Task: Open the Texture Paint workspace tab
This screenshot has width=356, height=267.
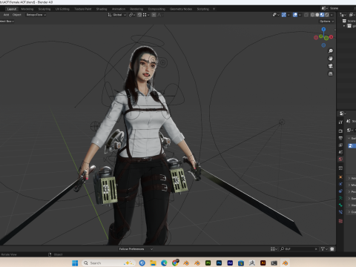Action: click(x=83, y=9)
